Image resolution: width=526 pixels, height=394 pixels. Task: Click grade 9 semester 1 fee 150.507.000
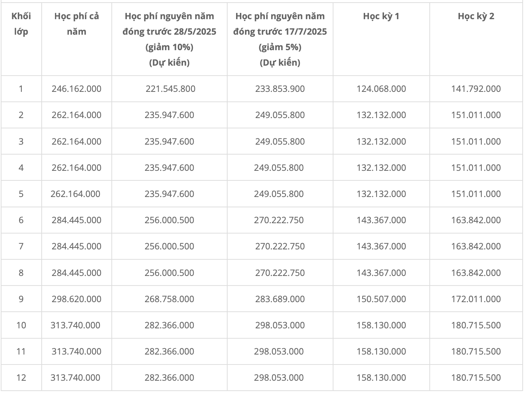point(381,299)
